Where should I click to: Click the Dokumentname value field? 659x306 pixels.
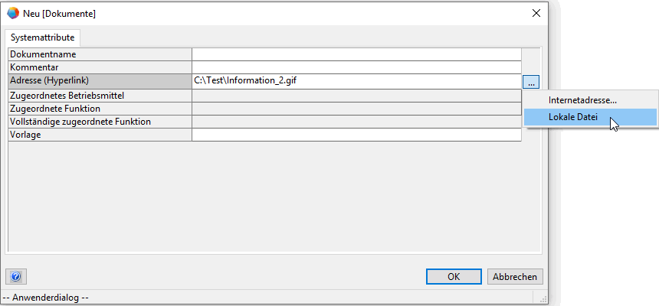[356, 54]
